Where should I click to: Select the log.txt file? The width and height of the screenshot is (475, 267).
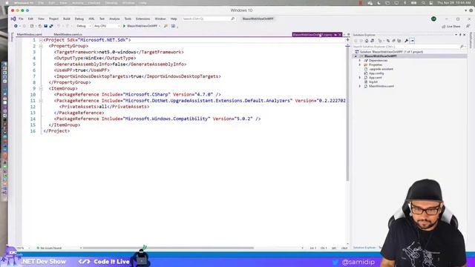point(373,82)
